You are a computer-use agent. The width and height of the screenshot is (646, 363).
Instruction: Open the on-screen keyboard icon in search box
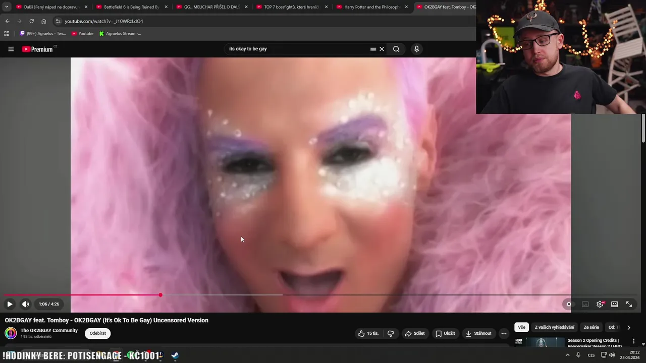(373, 49)
